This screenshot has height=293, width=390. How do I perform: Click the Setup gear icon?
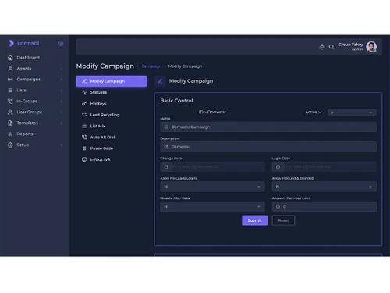10,145
